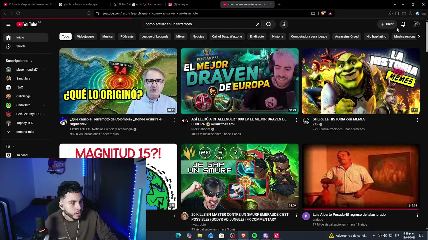Run search with the magnifying glass button

coord(269,24)
